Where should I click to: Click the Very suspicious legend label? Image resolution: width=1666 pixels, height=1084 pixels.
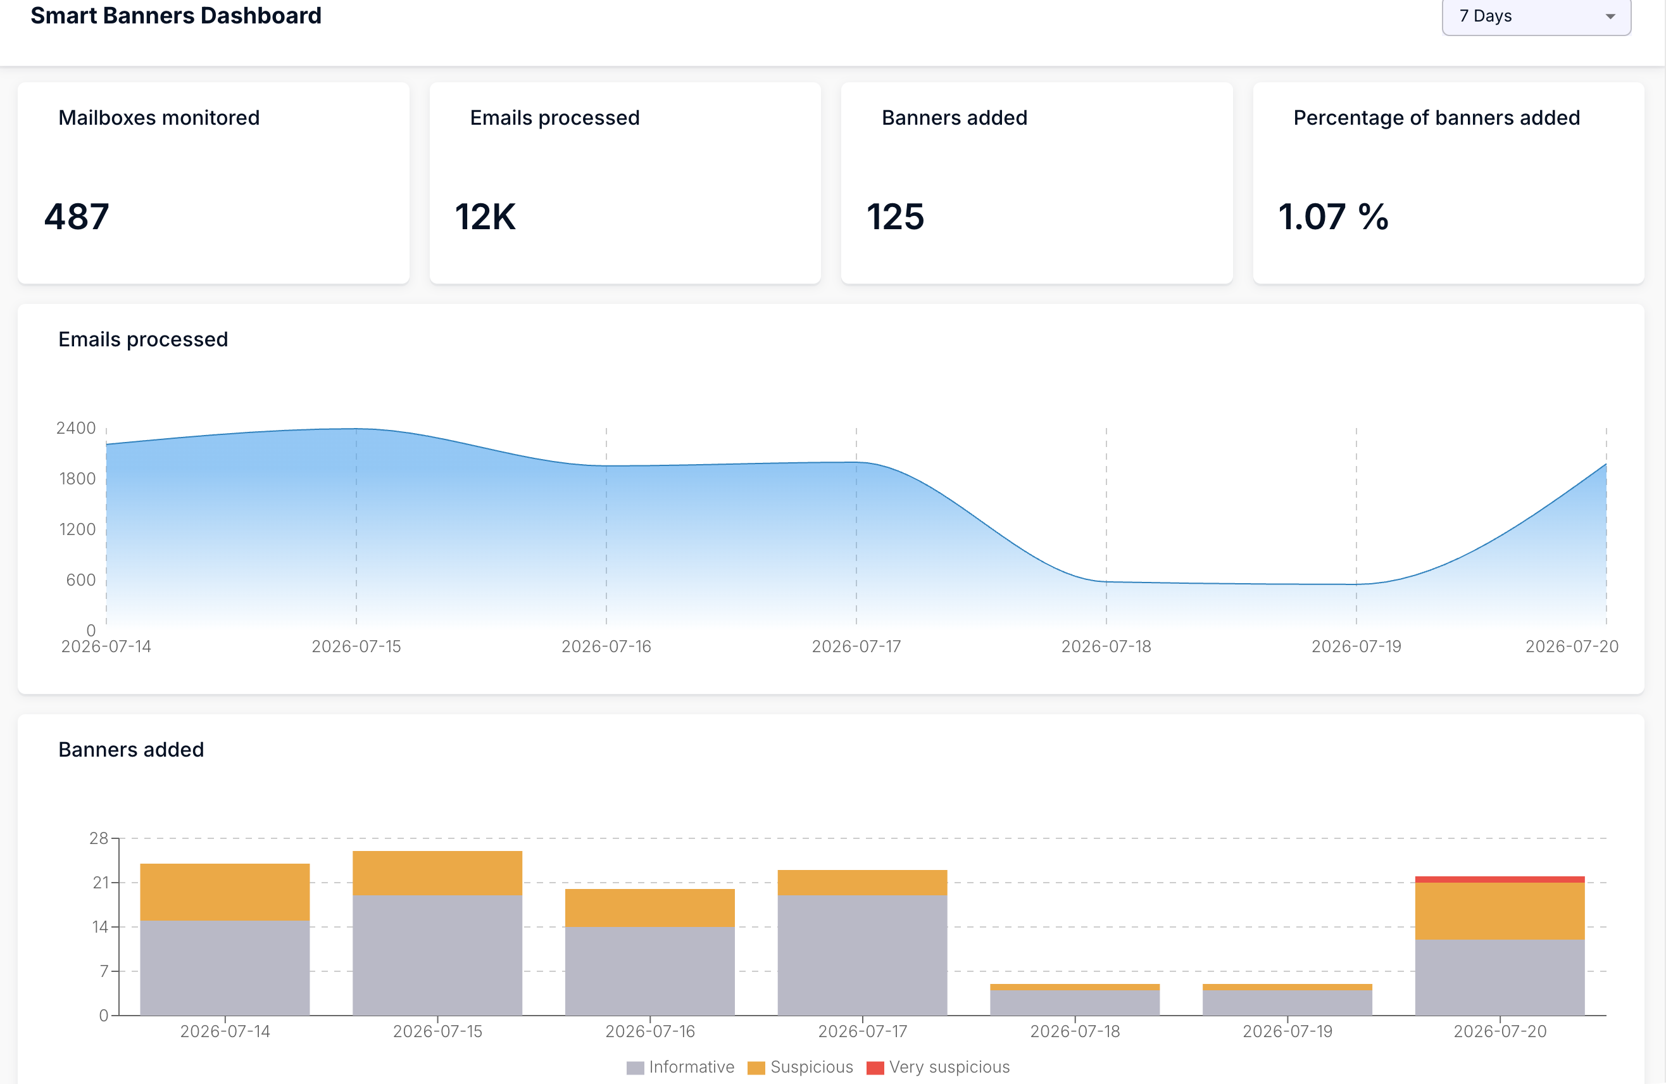click(949, 1066)
